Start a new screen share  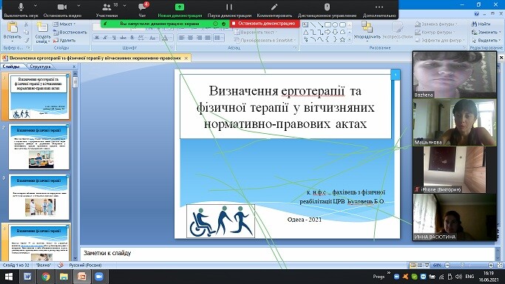coord(180,10)
